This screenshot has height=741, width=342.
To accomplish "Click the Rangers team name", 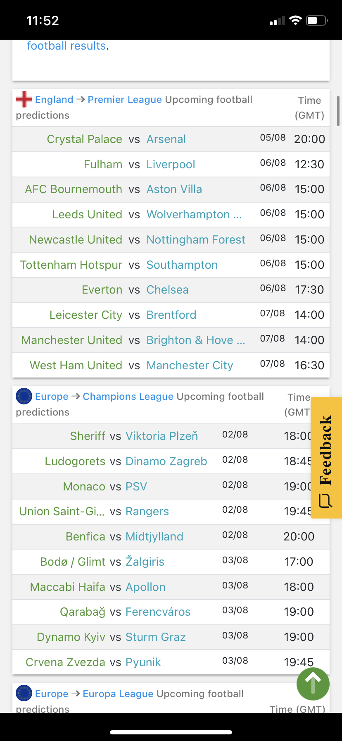I will [x=147, y=512].
